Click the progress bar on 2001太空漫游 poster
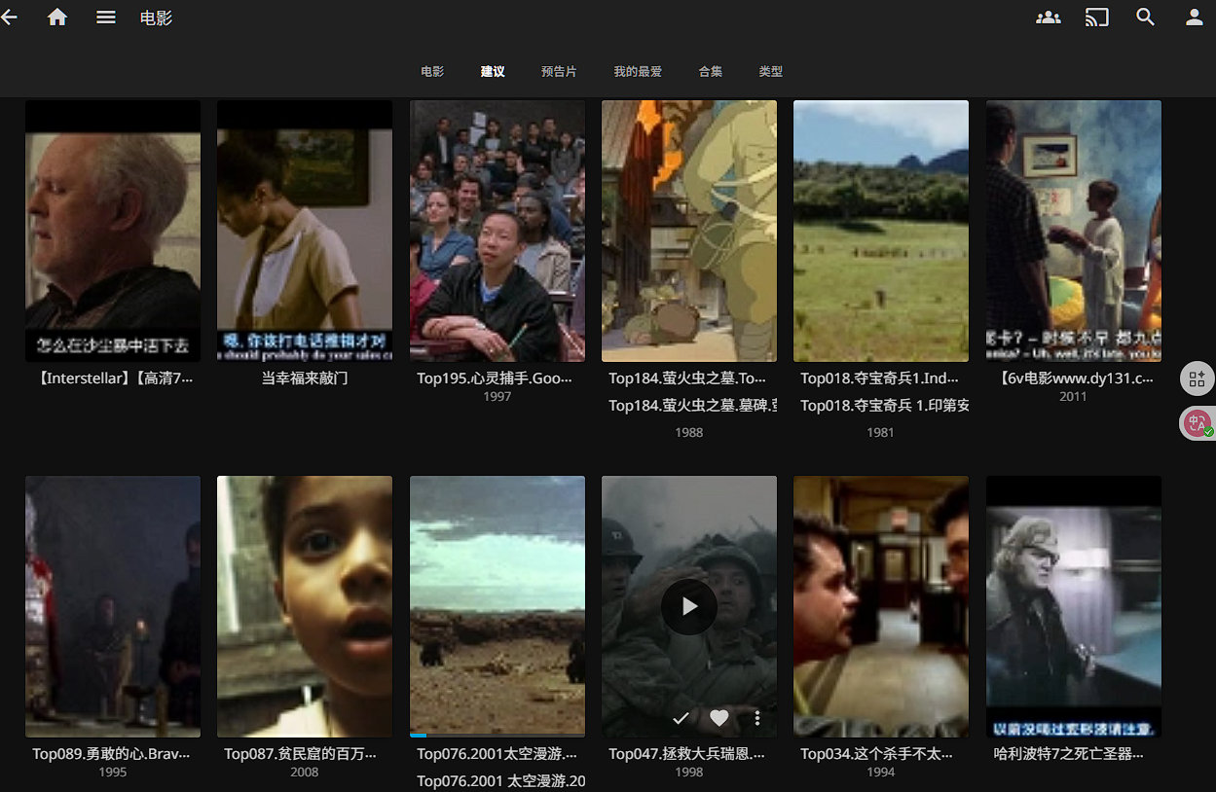The width and height of the screenshot is (1216, 792). [497, 735]
